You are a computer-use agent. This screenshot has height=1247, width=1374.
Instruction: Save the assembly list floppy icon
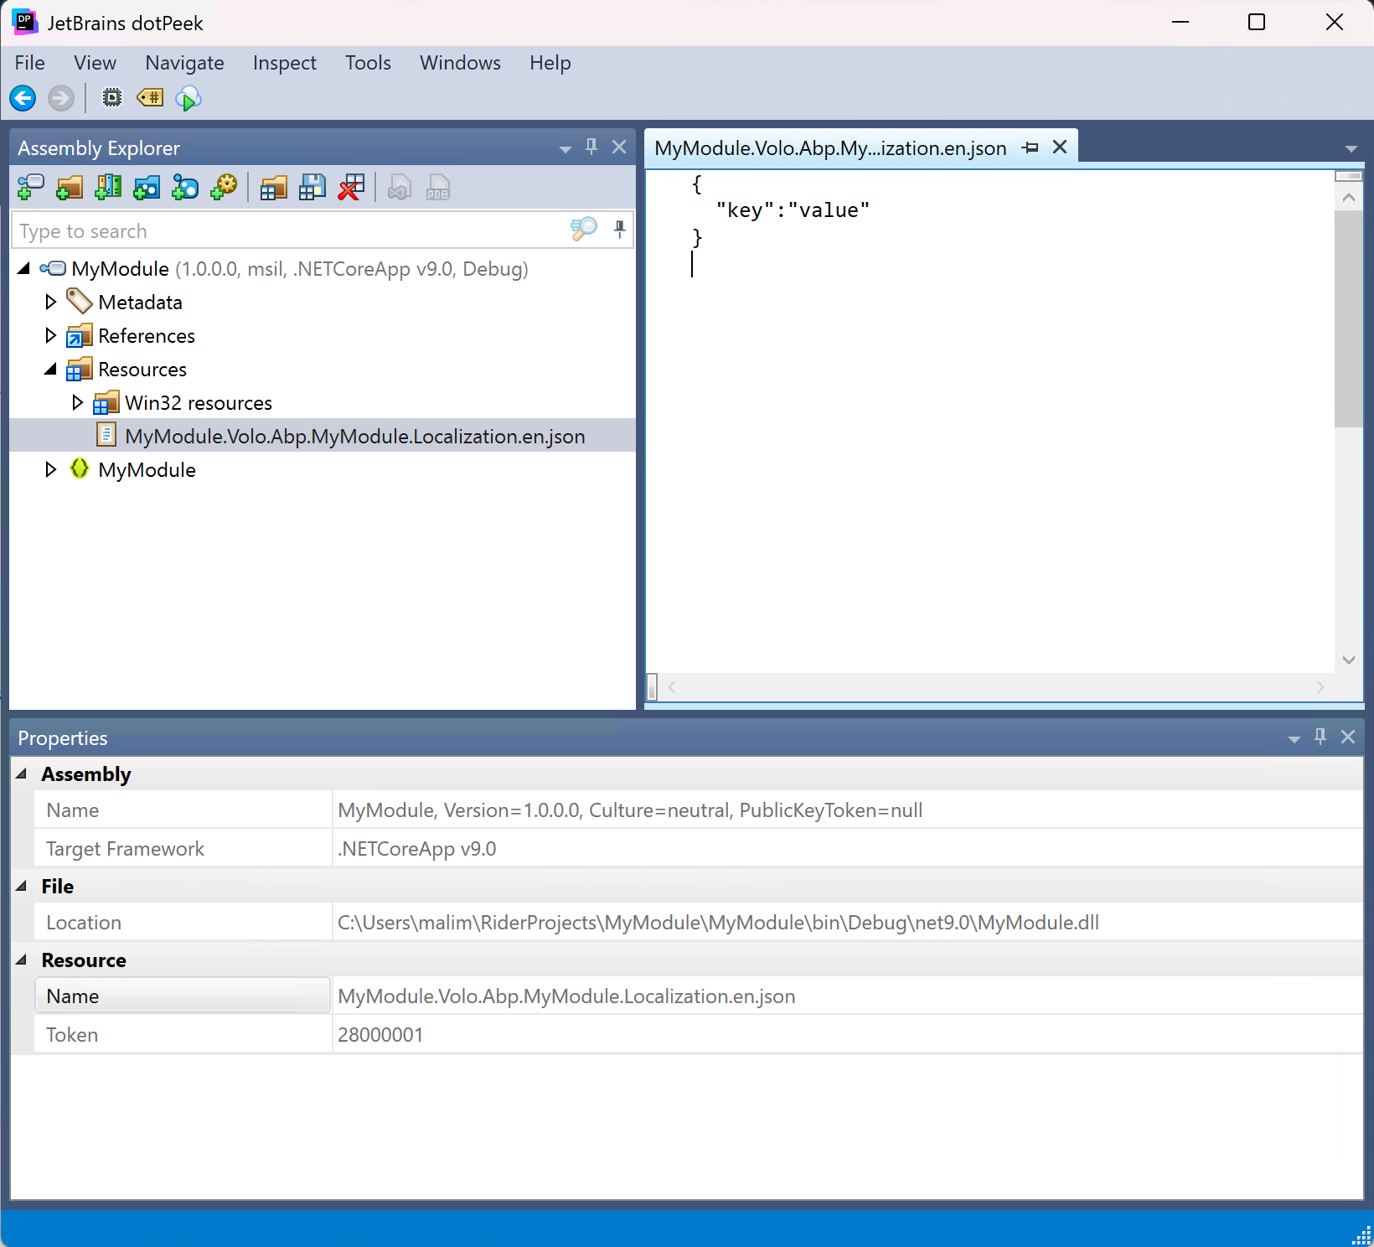312,187
